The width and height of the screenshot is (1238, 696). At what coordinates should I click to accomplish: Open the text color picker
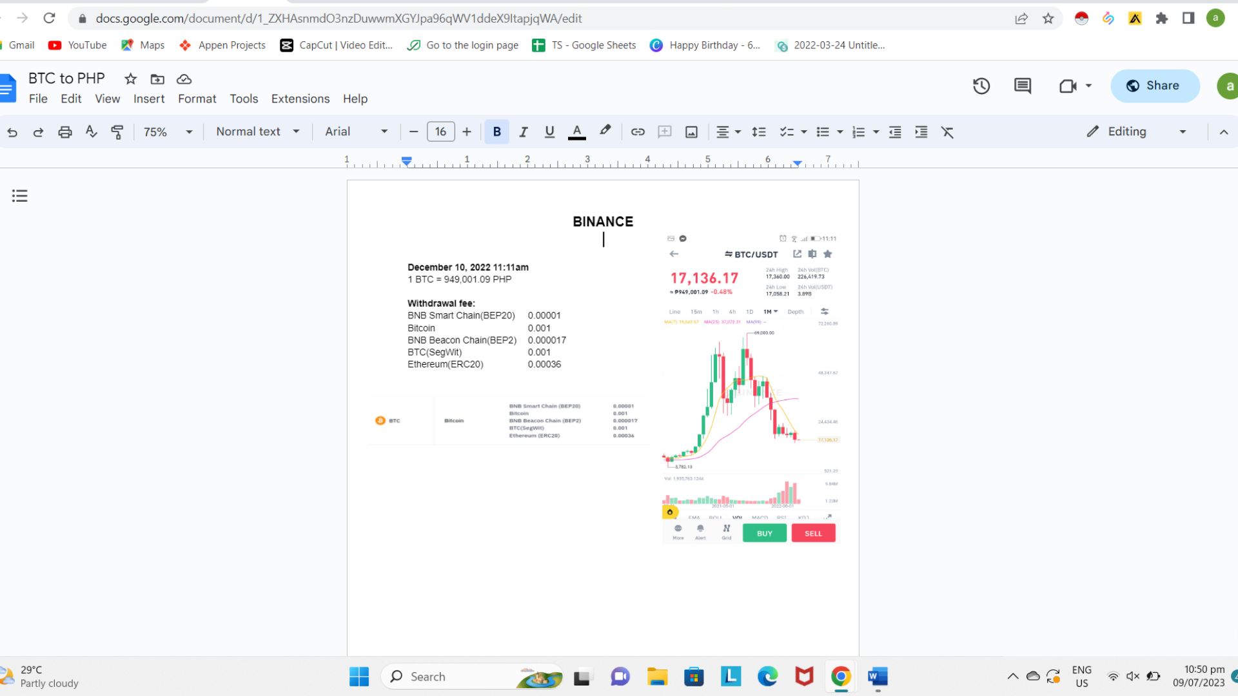point(576,132)
